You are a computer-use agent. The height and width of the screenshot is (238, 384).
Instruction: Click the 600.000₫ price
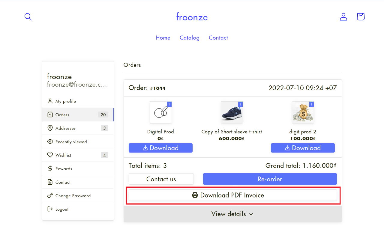pyautogui.click(x=232, y=138)
